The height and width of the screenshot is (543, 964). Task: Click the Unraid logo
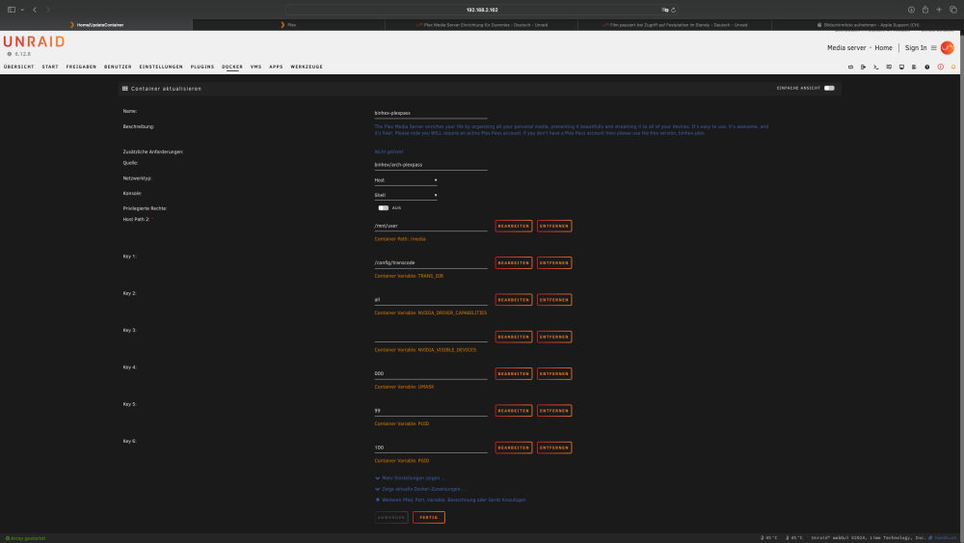34,41
